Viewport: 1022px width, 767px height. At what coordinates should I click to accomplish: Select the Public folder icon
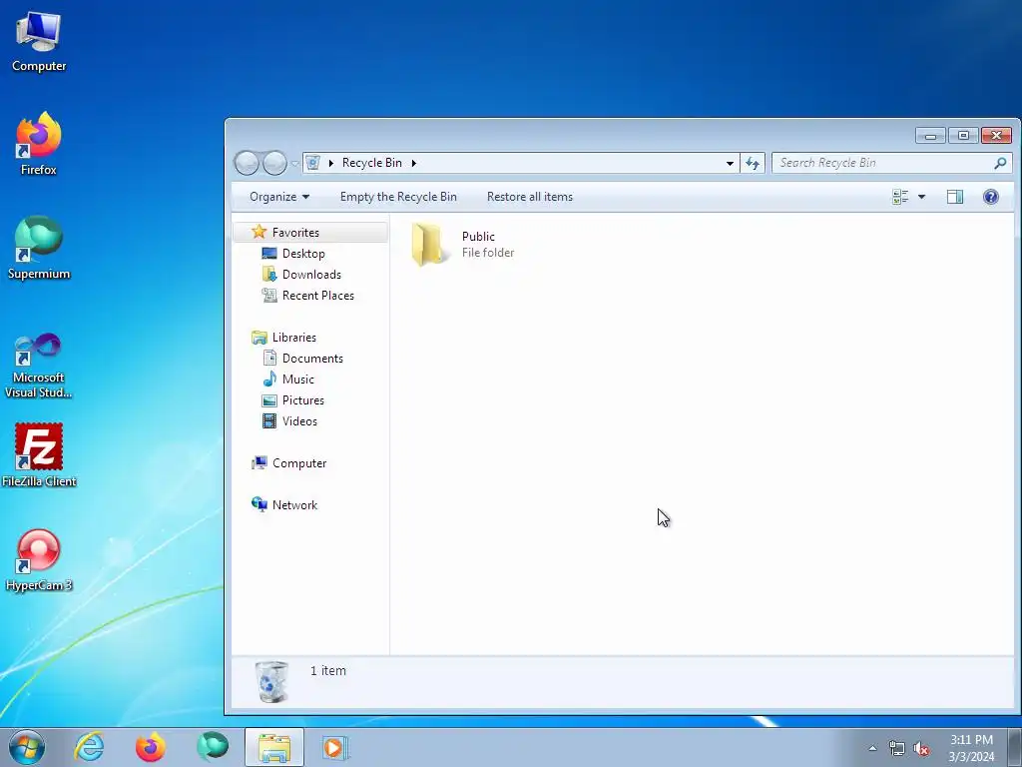point(427,245)
